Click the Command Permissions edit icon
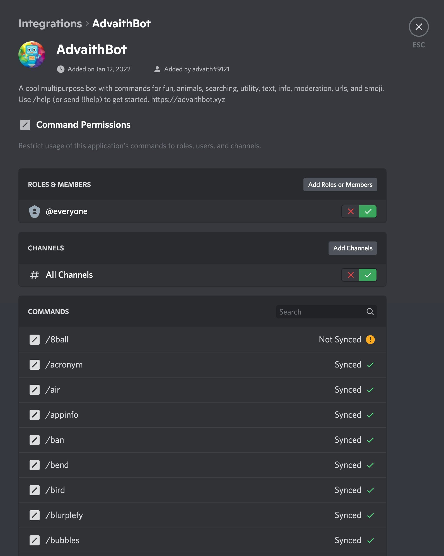This screenshot has height=556, width=444. click(x=25, y=125)
